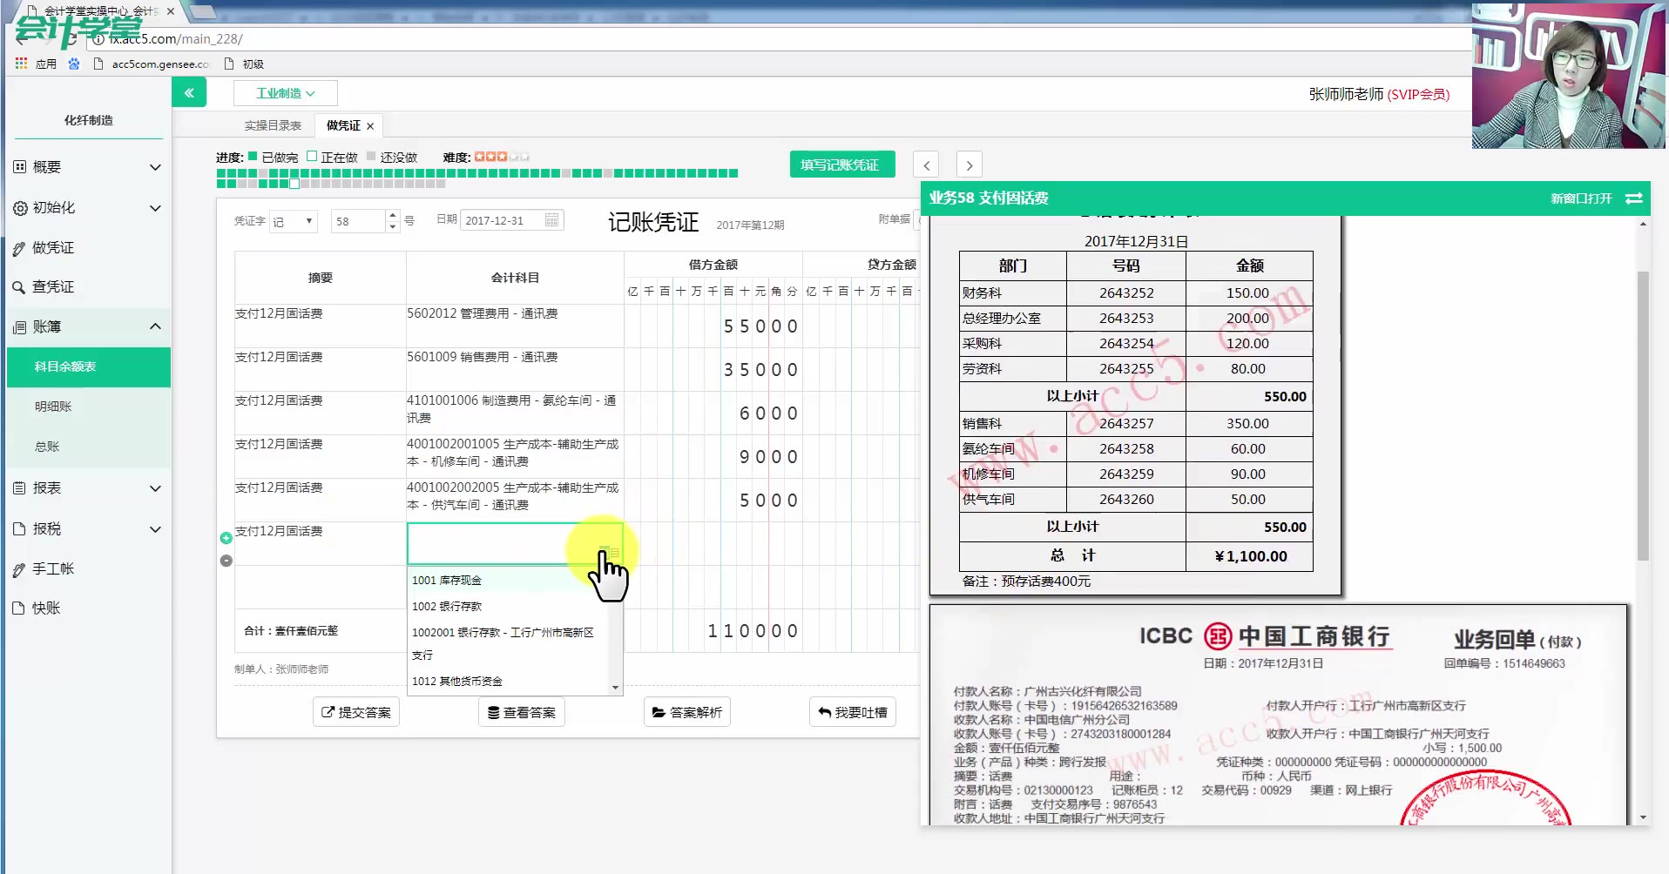The height and width of the screenshot is (874, 1669).
Task: Click 查看答案 button
Action: tap(522, 712)
